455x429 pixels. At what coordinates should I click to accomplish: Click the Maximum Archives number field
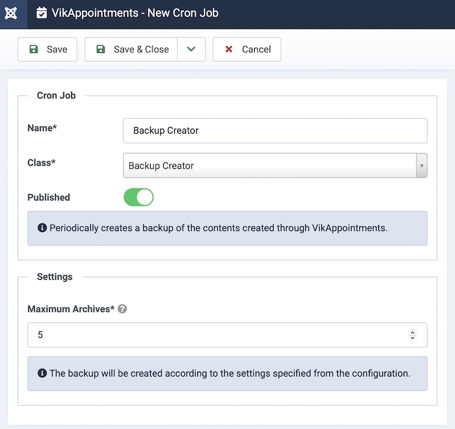click(x=227, y=335)
